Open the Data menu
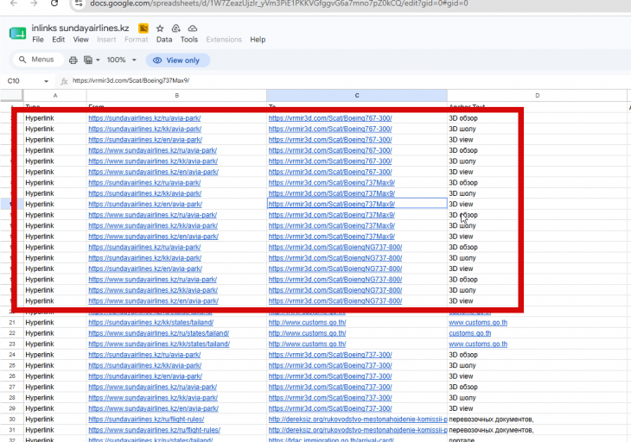 (x=164, y=40)
